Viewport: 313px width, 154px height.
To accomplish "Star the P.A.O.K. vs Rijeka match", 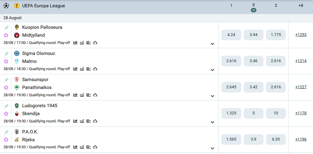I will (x=6, y=140).
